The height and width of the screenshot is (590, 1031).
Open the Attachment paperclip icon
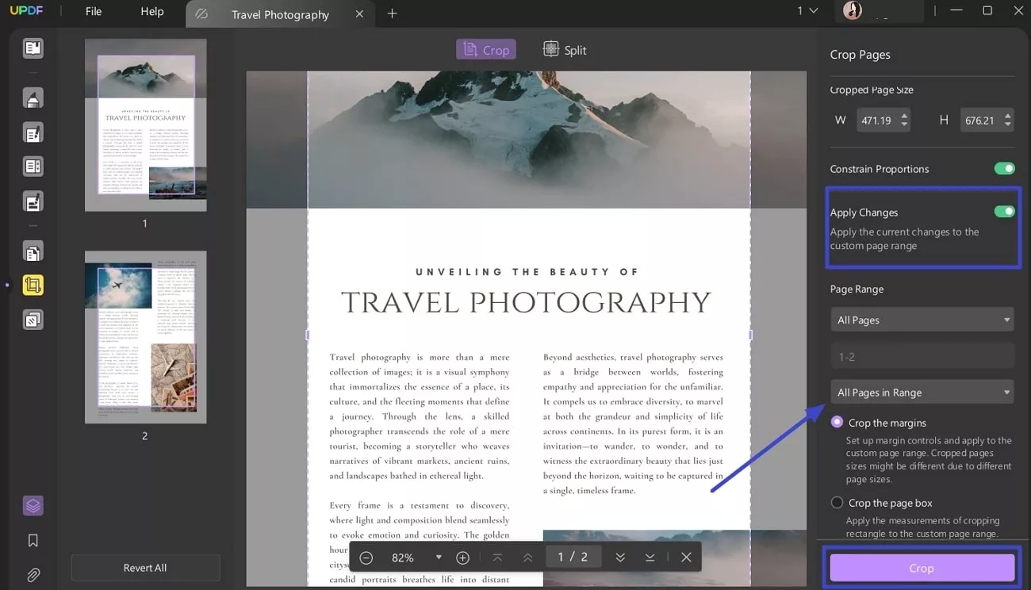(33, 575)
